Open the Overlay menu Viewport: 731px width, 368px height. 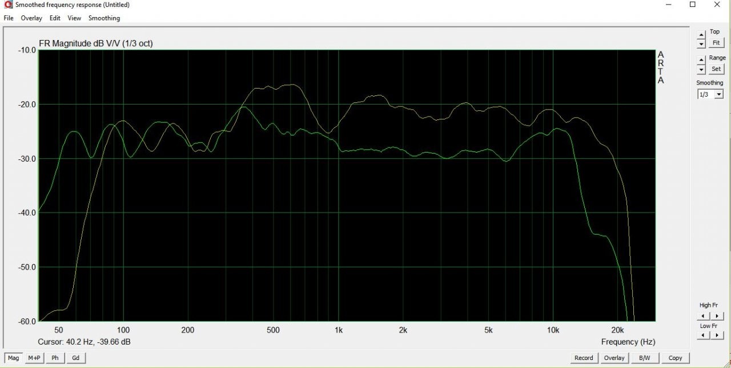point(31,18)
